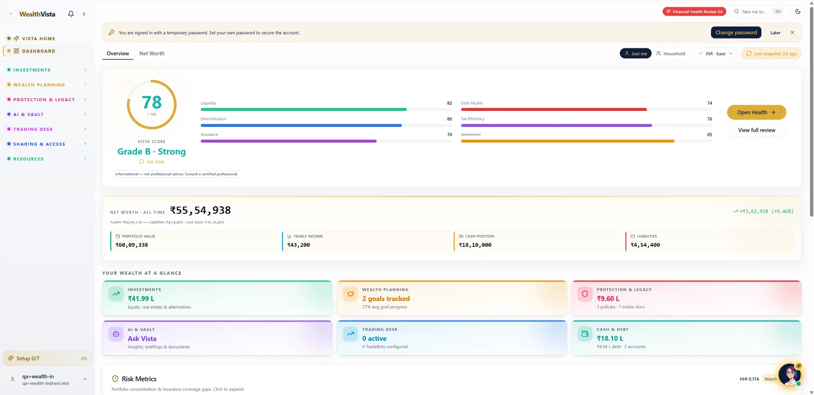Click Later on the password banner
814x395 pixels.
click(x=775, y=33)
